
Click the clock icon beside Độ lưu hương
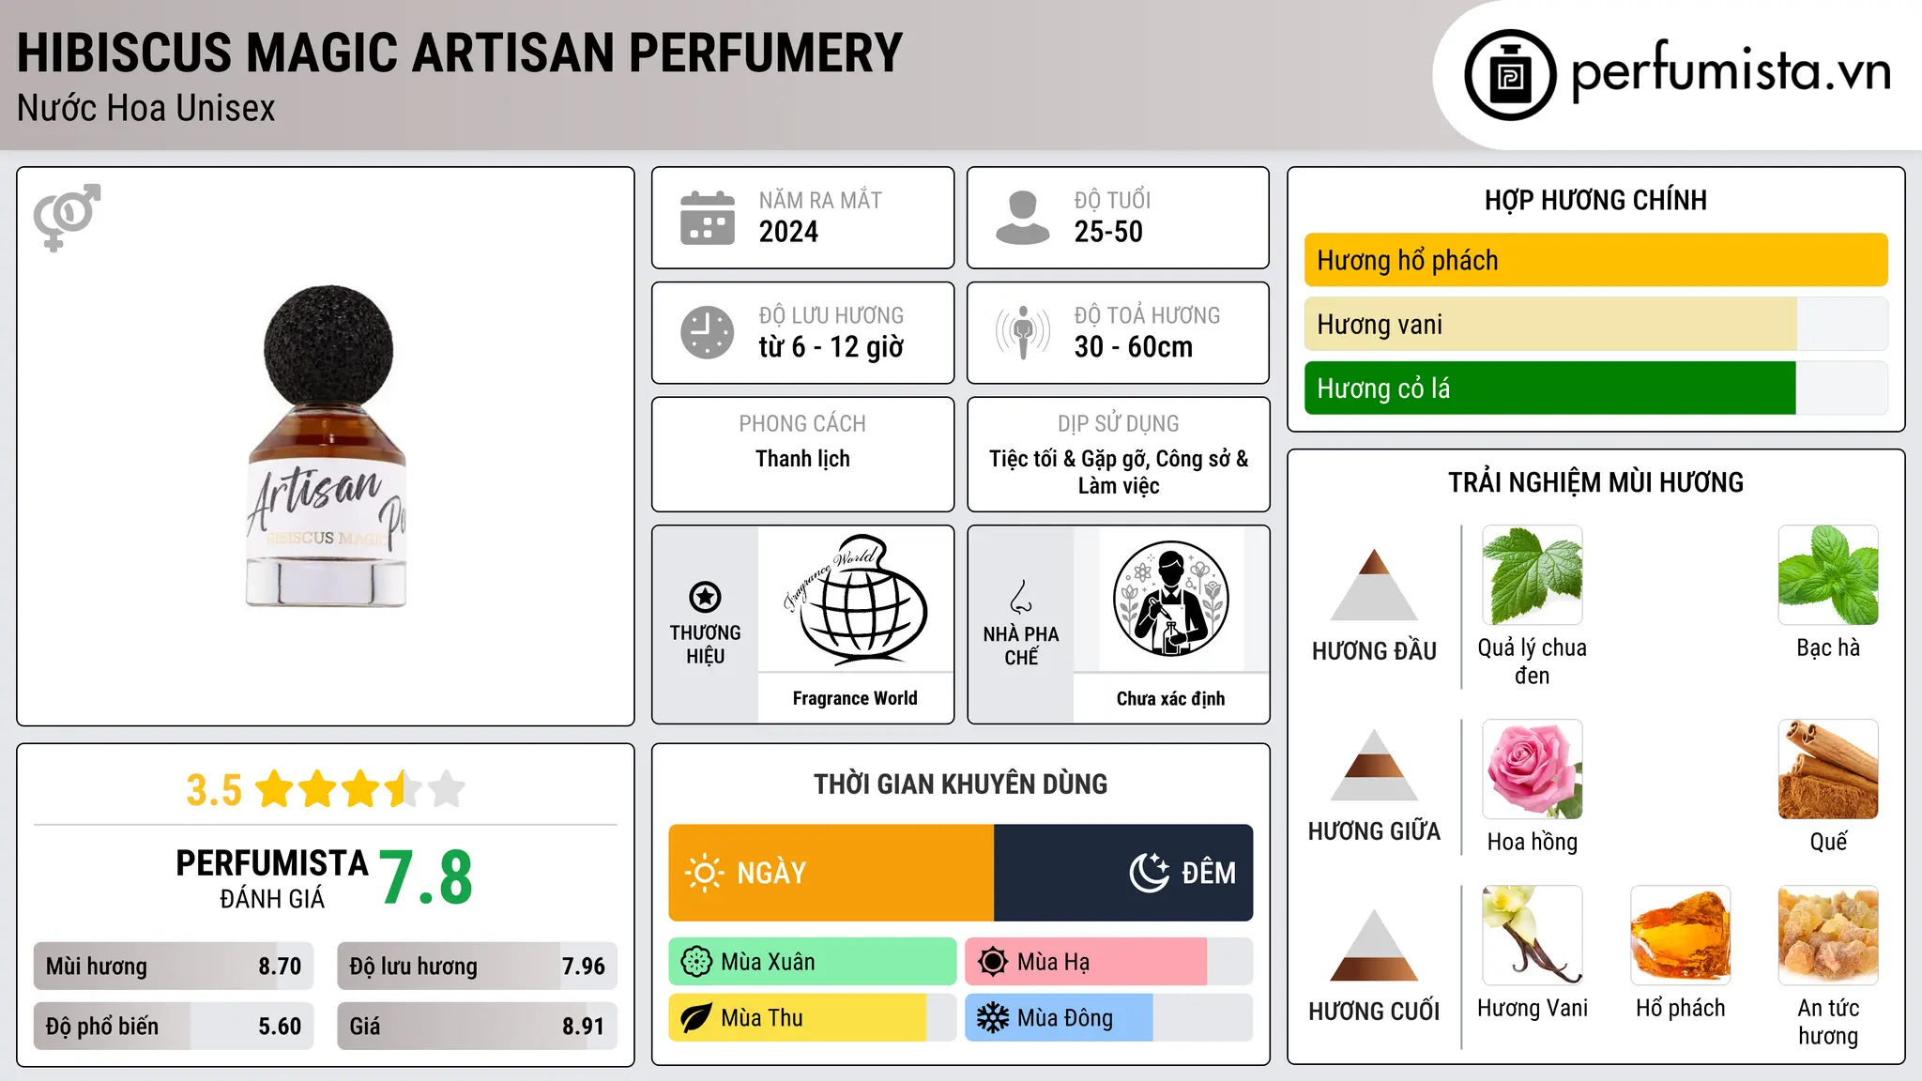(x=708, y=332)
